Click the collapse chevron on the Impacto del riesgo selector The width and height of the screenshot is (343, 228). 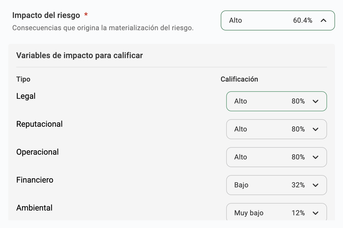323,20
